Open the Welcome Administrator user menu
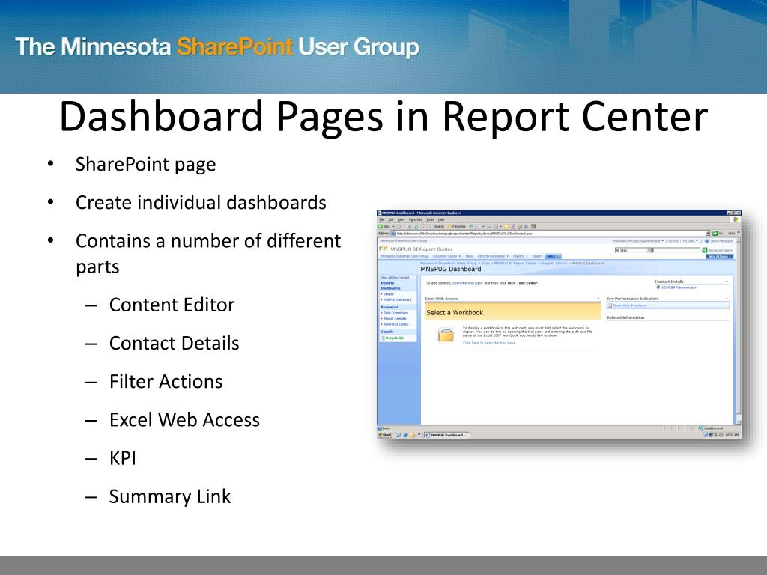Image resolution: width=767 pixels, height=575 pixels. point(638,241)
